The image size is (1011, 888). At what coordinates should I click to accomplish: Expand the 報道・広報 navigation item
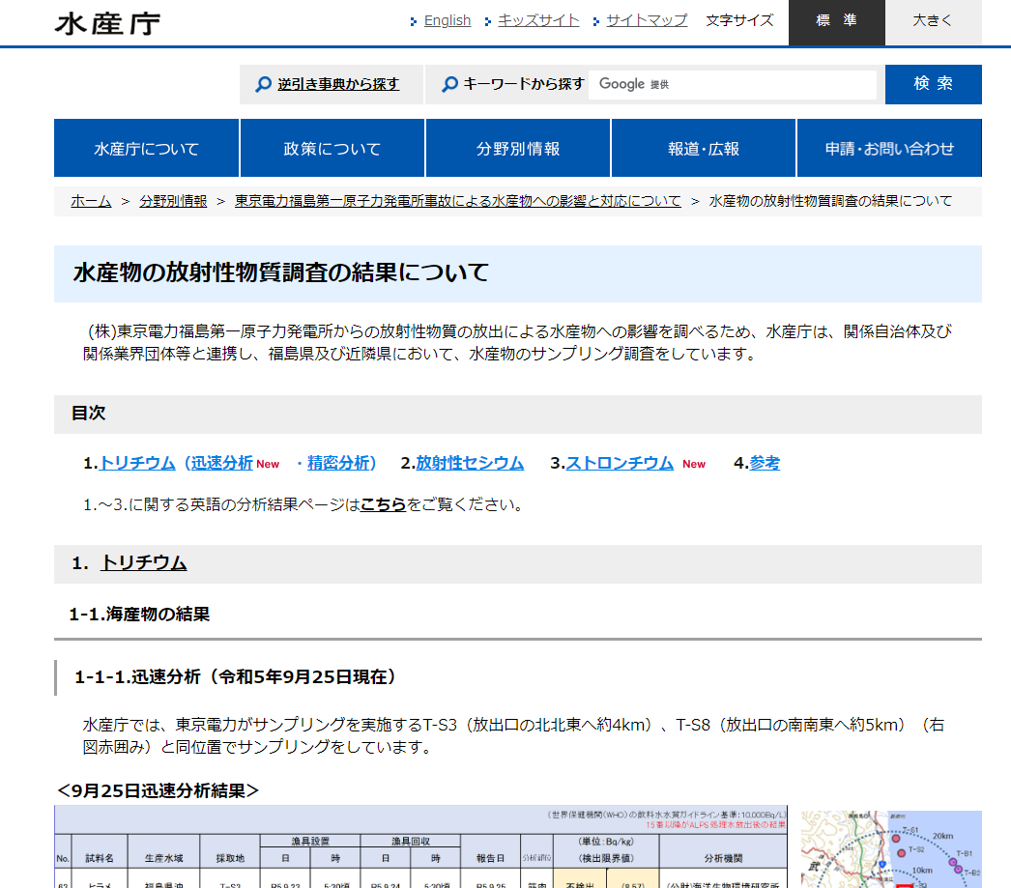703,149
